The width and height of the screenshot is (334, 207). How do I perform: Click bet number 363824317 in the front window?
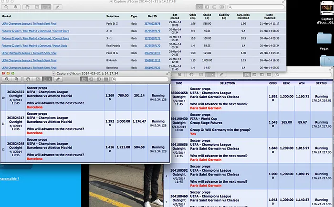coord(16,118)
